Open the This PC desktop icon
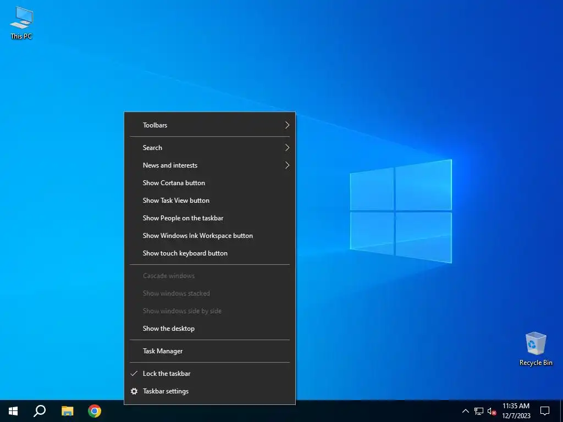This screenshot has width=563, height=422. pos(21,23)
